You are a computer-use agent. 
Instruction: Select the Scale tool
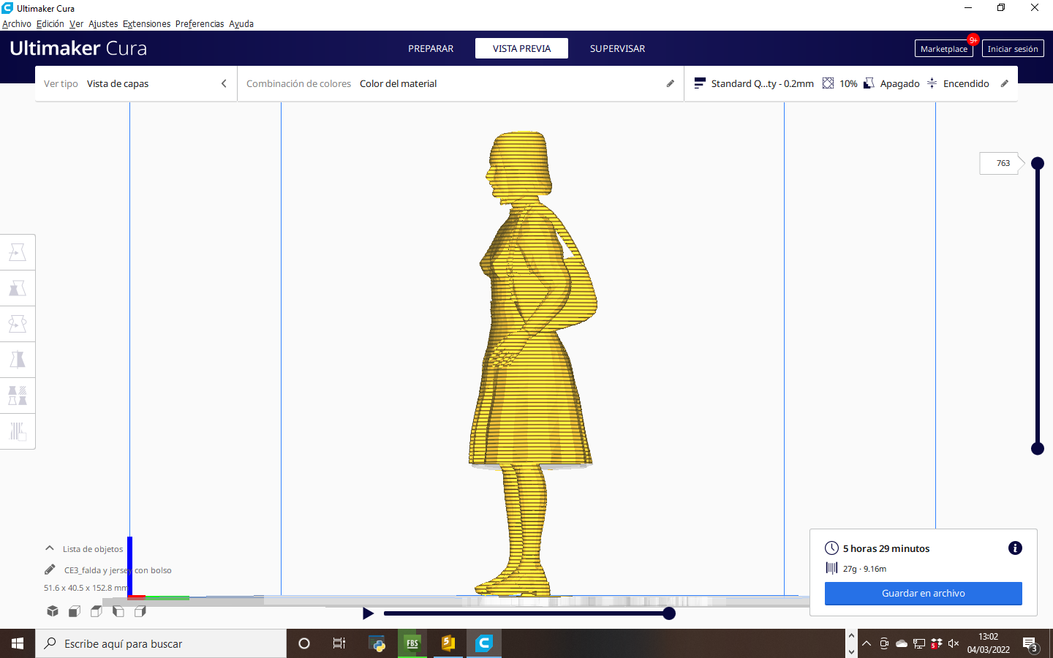[18, 288]
